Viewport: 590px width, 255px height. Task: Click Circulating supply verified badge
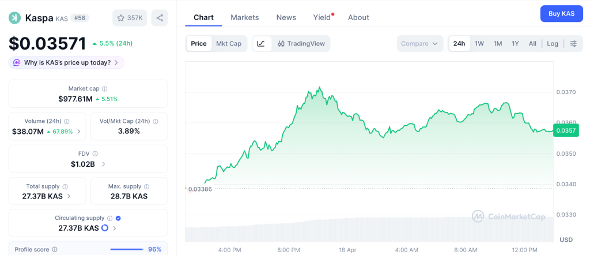[118, 218]
